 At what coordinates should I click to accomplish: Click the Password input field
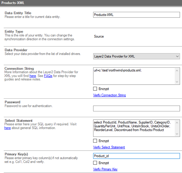tap(136, 108)
